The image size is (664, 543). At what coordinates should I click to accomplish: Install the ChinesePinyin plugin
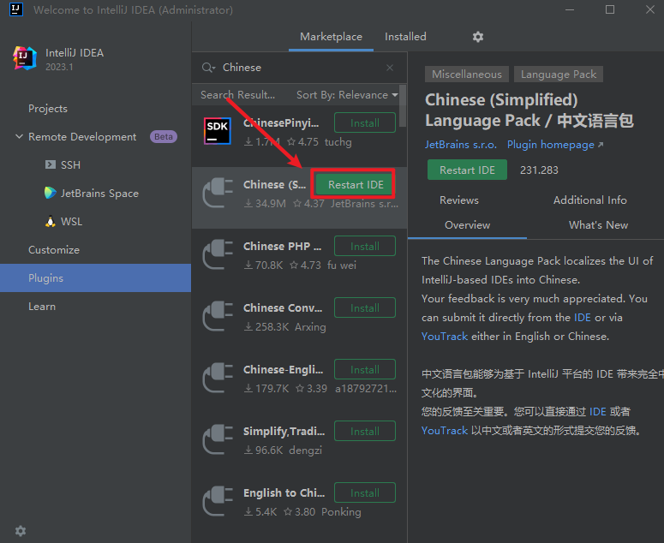pyautogui.click(x=365, y=122)
